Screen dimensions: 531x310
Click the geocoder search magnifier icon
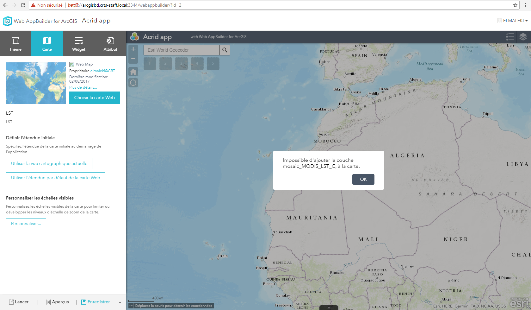[x=225, y=50]
